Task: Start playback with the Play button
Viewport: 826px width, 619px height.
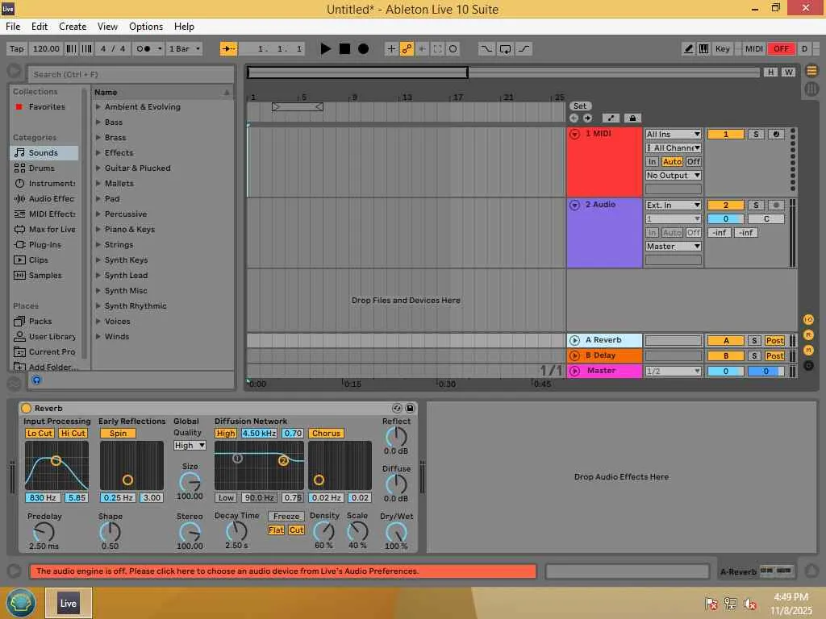Action: (x=326, y=49)
